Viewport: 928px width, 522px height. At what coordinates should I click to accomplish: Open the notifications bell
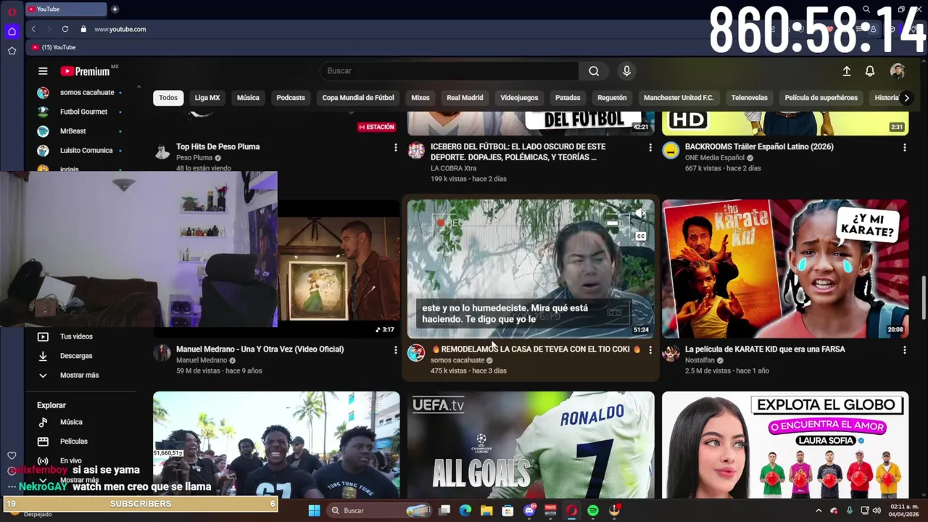pyautogui.click(x=870, y=71)
